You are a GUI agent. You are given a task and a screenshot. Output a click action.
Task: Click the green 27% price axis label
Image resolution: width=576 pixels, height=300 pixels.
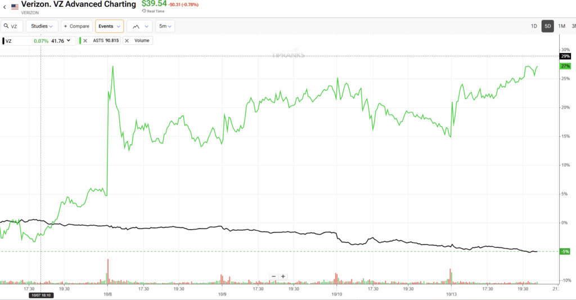pos(565,66)
